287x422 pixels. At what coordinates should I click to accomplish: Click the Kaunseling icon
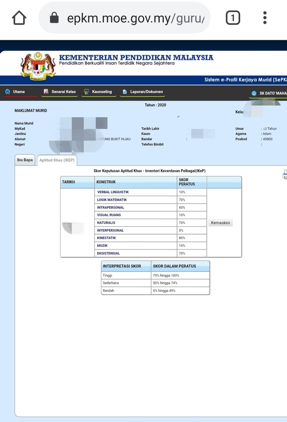[86, 92]
